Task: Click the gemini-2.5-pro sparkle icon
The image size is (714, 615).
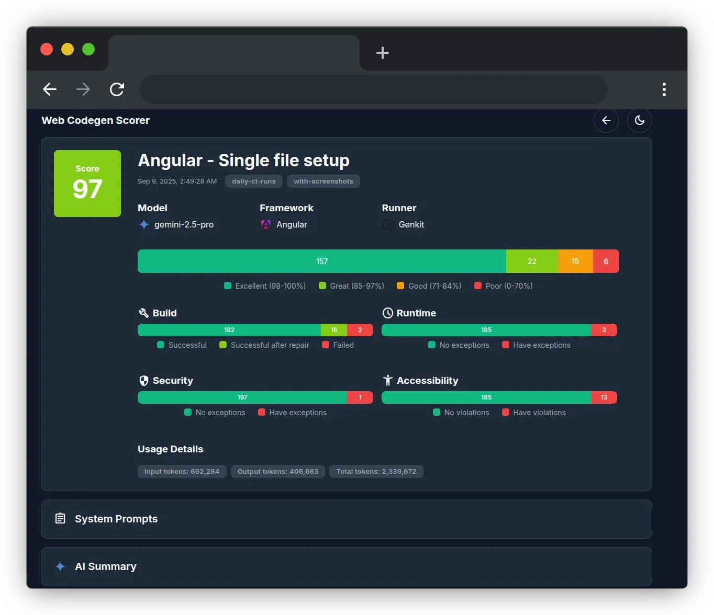Action: tap(143, 224)
